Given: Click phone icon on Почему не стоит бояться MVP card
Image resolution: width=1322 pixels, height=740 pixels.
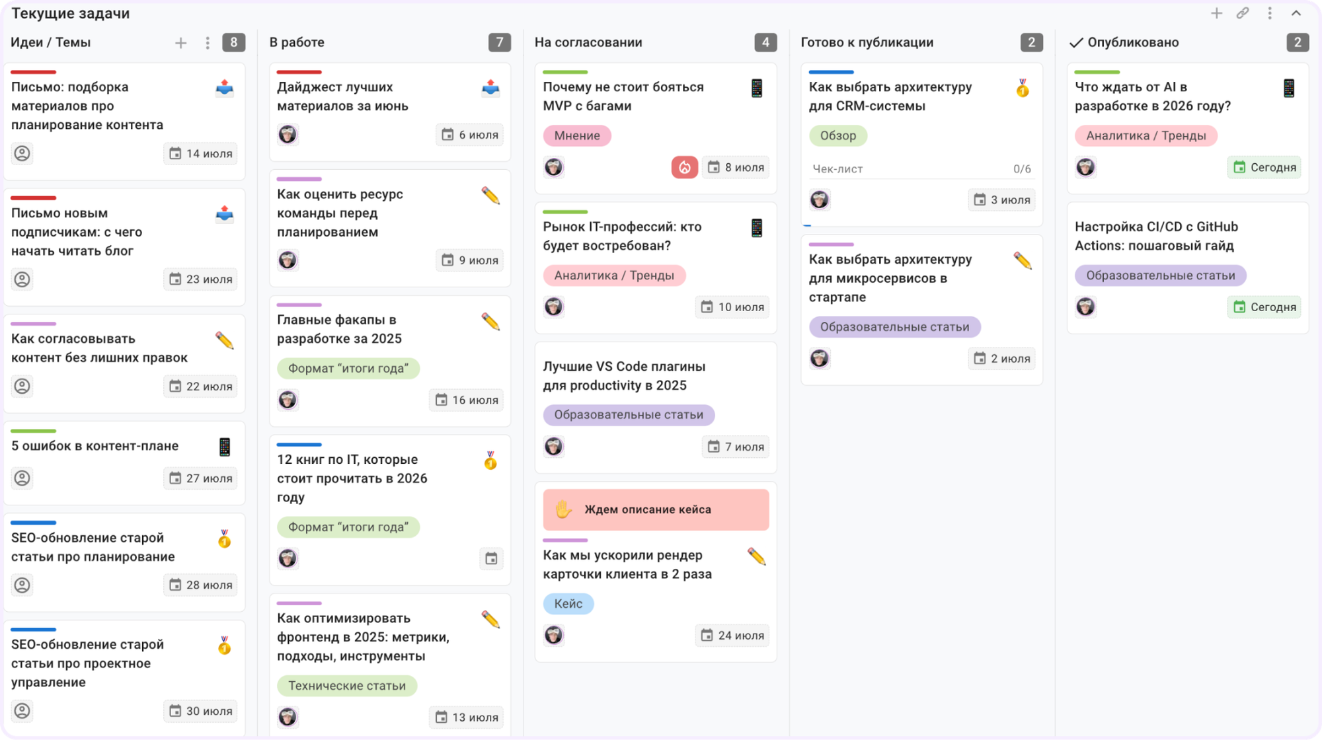Looking at the screenshot, I should [757, 88].
